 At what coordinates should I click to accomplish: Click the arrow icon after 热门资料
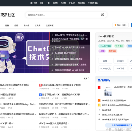tap(109, 81)
